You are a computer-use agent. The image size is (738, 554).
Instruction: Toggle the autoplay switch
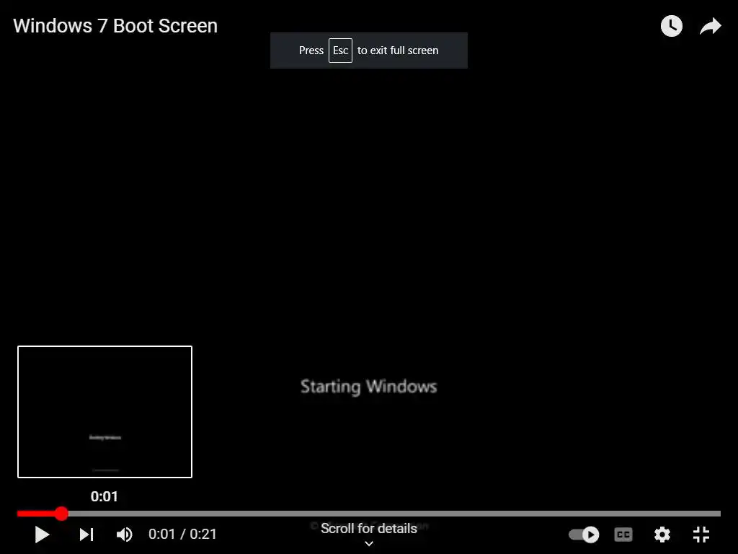click(584, 535)
